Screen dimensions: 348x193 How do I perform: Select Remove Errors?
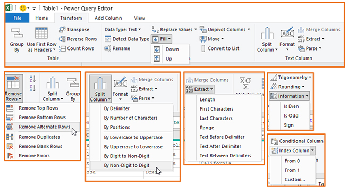42,155
